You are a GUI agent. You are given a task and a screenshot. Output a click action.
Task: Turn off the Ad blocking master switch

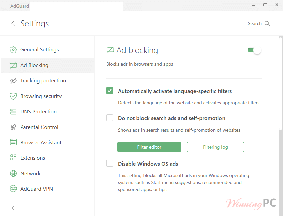pyautogui.click(x=254, y=50)
